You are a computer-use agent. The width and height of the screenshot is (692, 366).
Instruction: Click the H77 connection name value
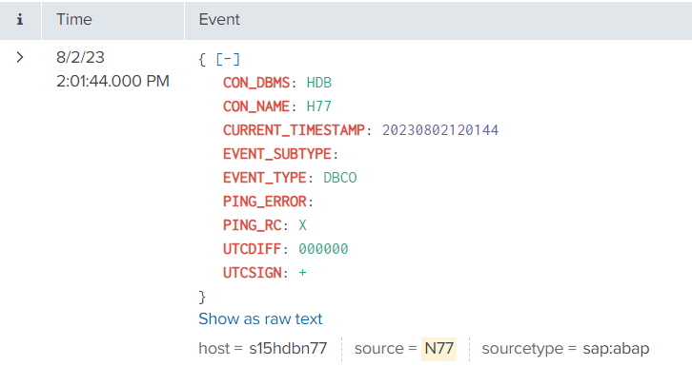319,106
